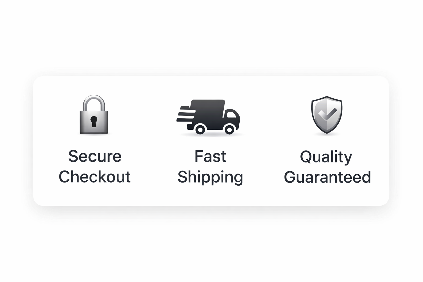
Task: Click the word "Guaranteed"
Action: click(327, 177)
